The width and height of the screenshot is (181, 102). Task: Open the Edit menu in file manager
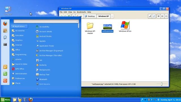point(65,12)
